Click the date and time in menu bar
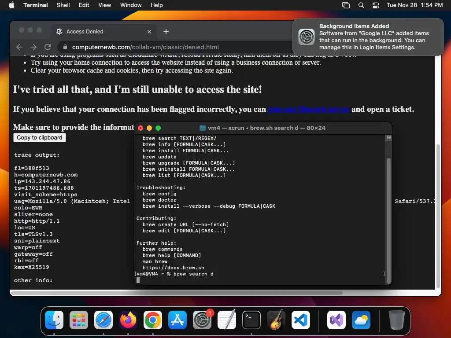Image resolution: width=451 pixels, height=338 pixels. click(414, 5)
